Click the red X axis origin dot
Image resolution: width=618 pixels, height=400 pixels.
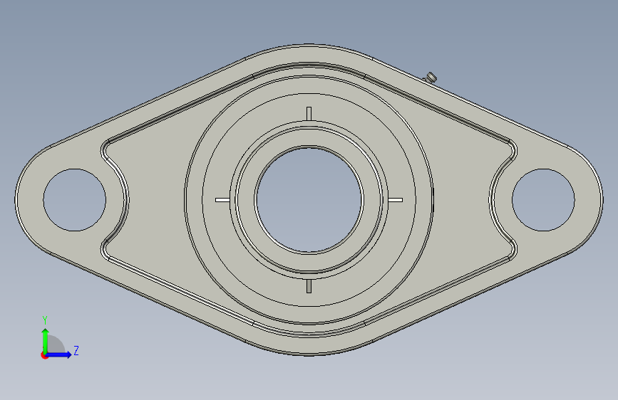(44, 355)
